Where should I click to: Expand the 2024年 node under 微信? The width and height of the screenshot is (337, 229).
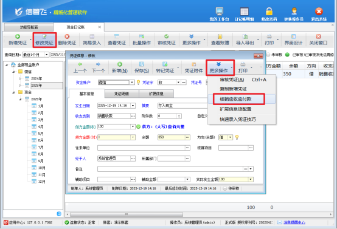(x=20, y=78)
